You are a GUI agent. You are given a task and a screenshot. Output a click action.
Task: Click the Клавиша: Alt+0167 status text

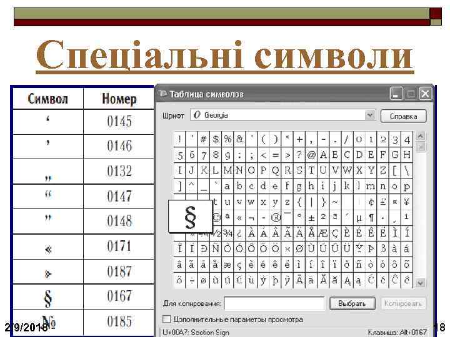397,333
